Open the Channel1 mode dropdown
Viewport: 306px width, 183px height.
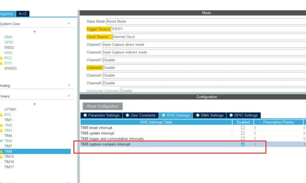coord(203,45)
